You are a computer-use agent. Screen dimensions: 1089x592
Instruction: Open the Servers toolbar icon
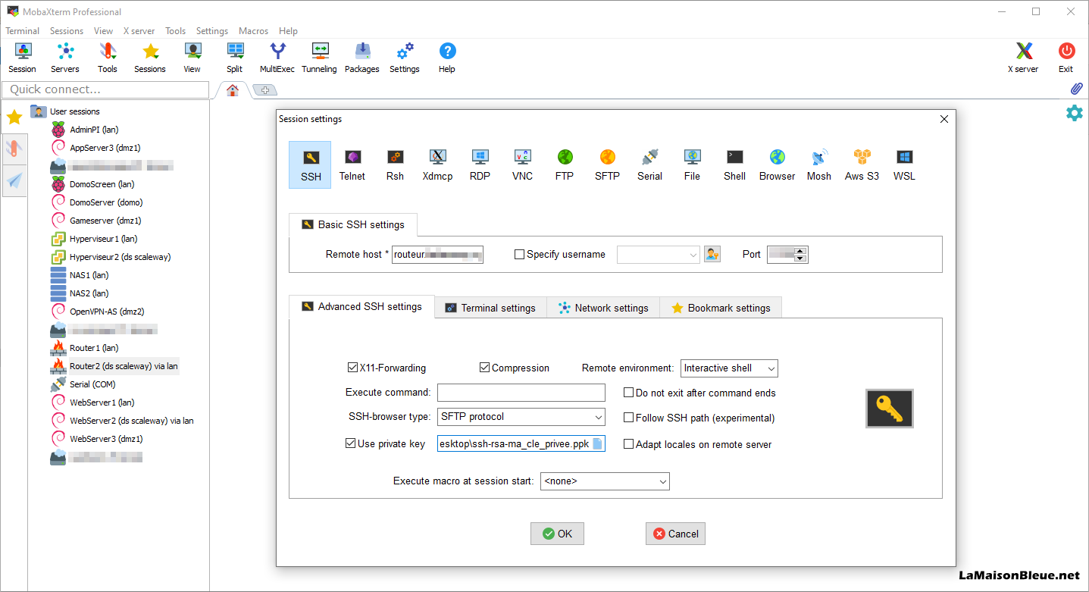point(65,58)
